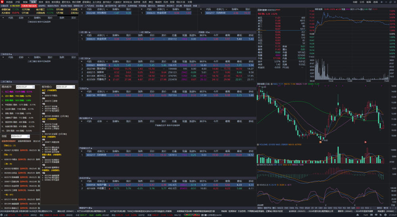397x217 pixels.
Task: Expand more indicators arrow after ROC
Action: 371,208
